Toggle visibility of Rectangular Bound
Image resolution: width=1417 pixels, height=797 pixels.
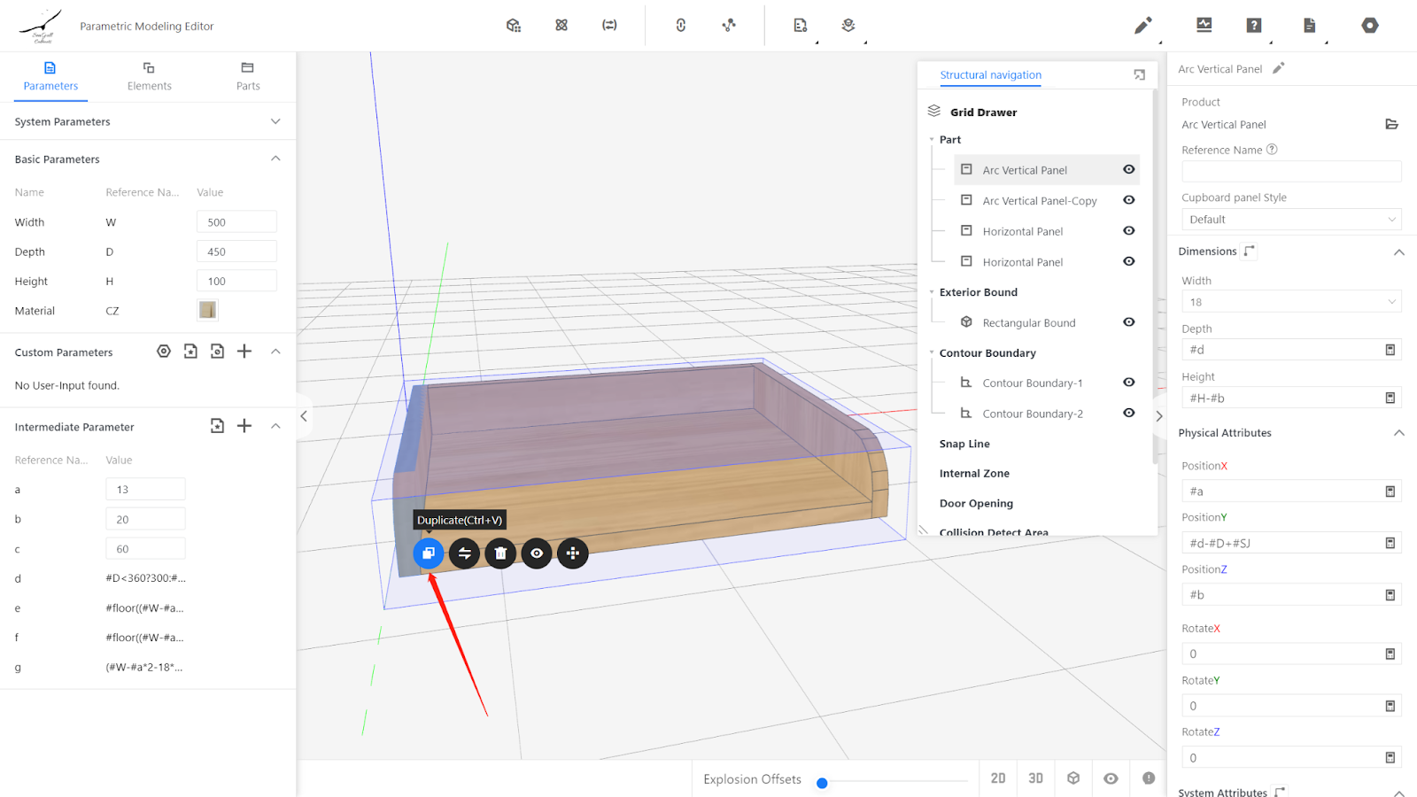[x=1128, y=322]
